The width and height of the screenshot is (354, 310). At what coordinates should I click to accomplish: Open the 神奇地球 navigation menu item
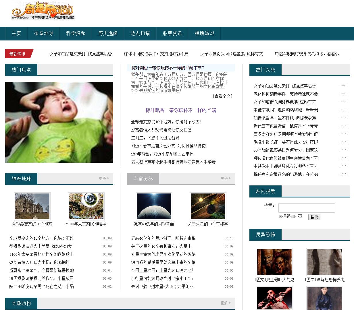44,33
